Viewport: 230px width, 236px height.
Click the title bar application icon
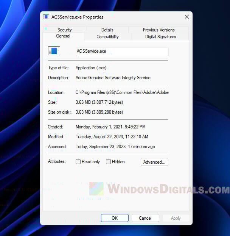(x=46, y=17)
